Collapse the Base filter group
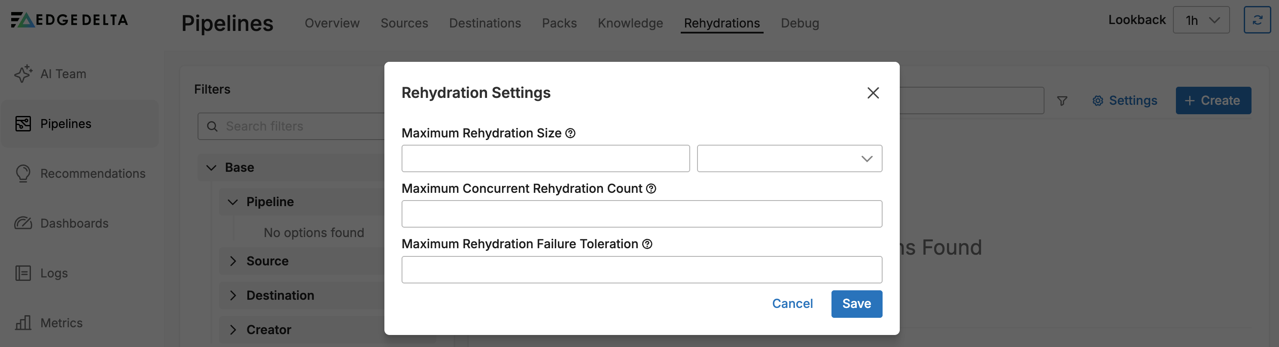The height and width of the screenshot is (347, 1279). coord(211,168)
